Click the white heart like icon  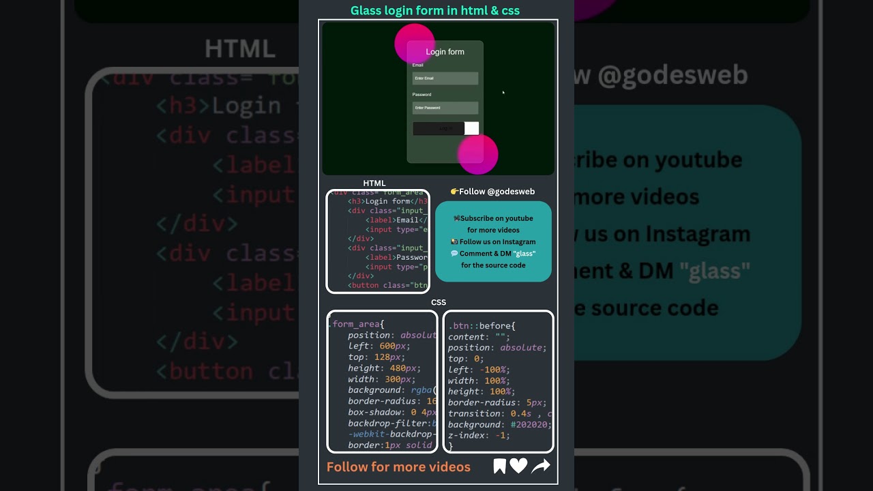coord(519,466)
